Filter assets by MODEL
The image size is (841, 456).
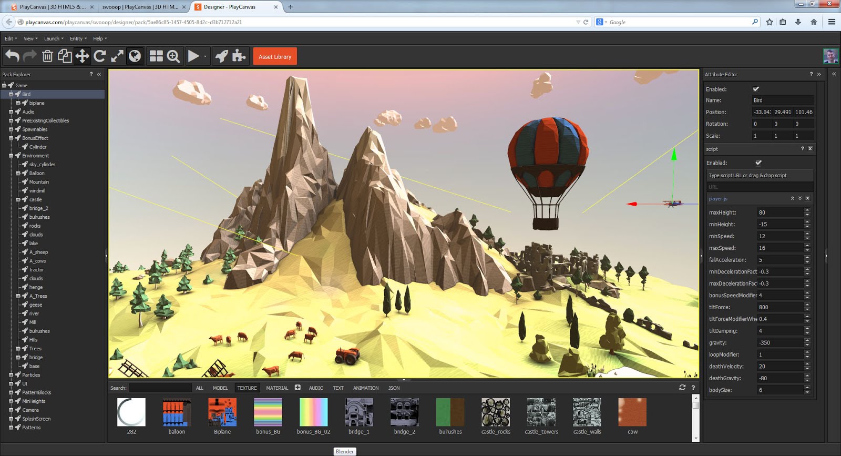click(x=220, y=388)
